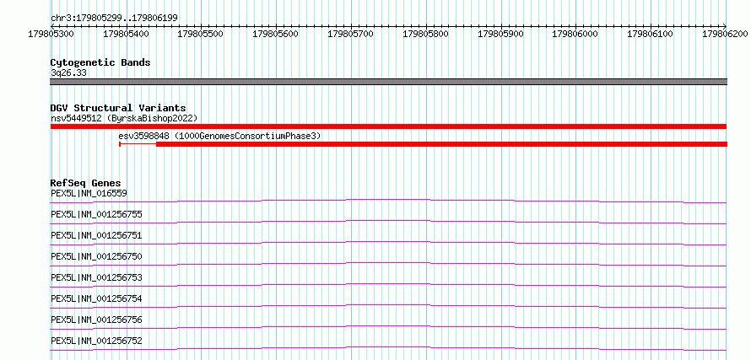This screenshot has width=751, height=360.
Task: Click ruler position 179805900
Action: [501, 34]
